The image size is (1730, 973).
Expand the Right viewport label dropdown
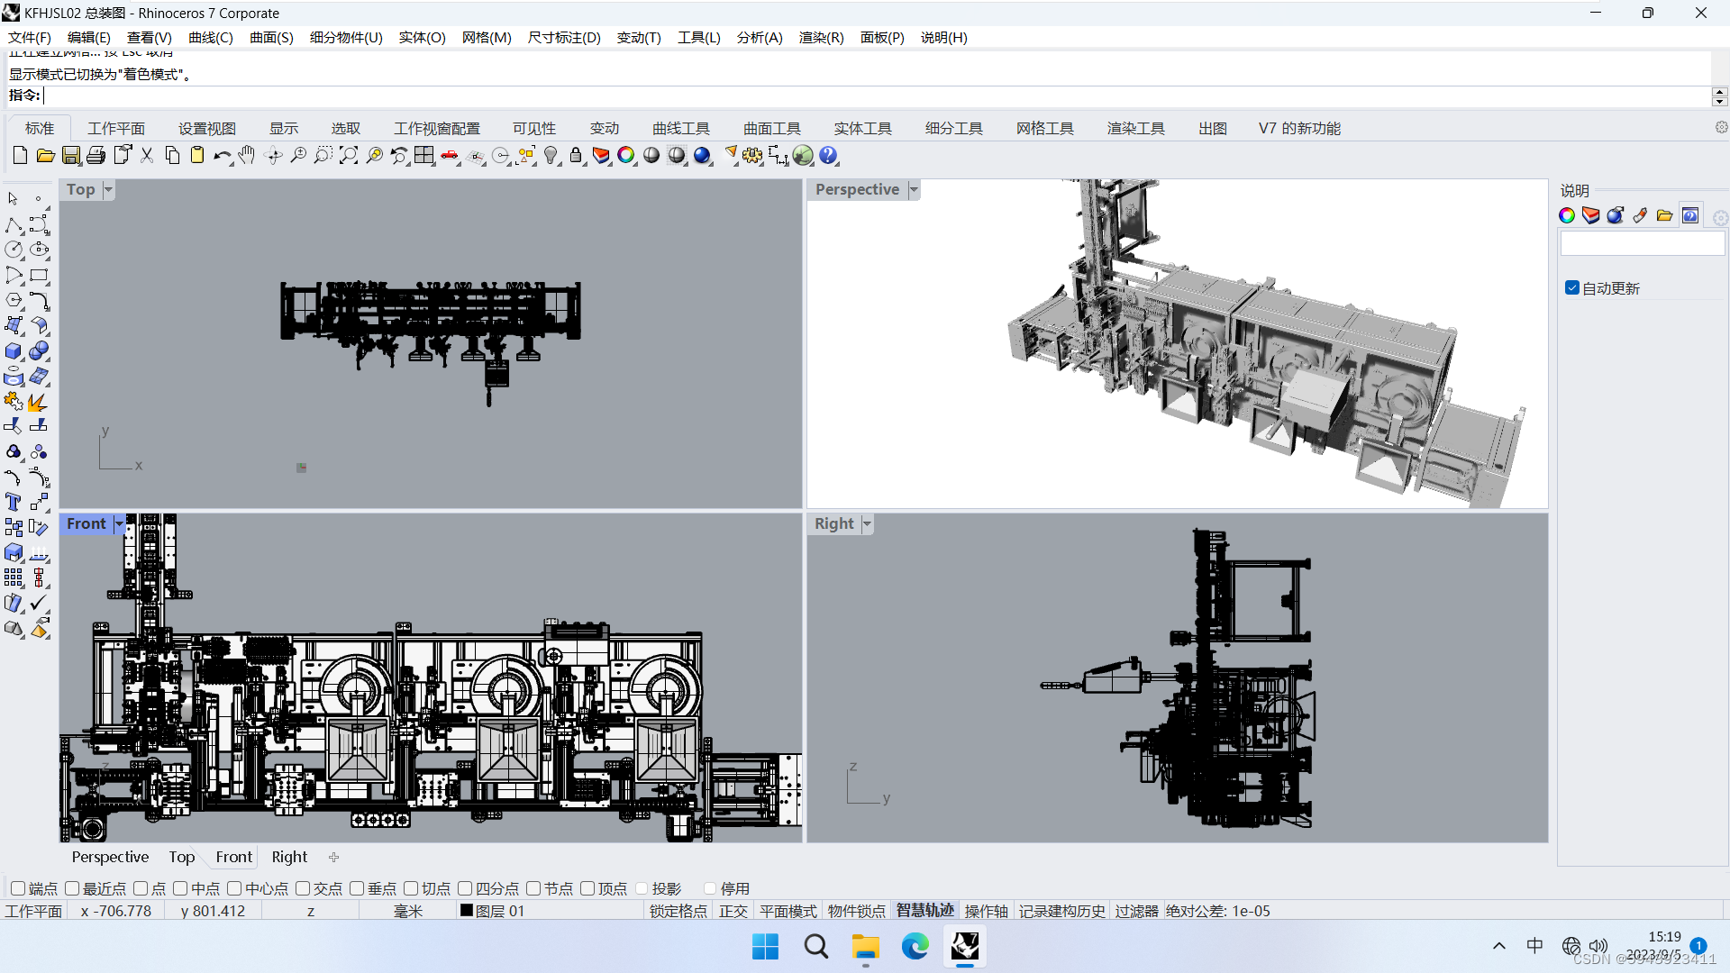[x=864, y=524]
